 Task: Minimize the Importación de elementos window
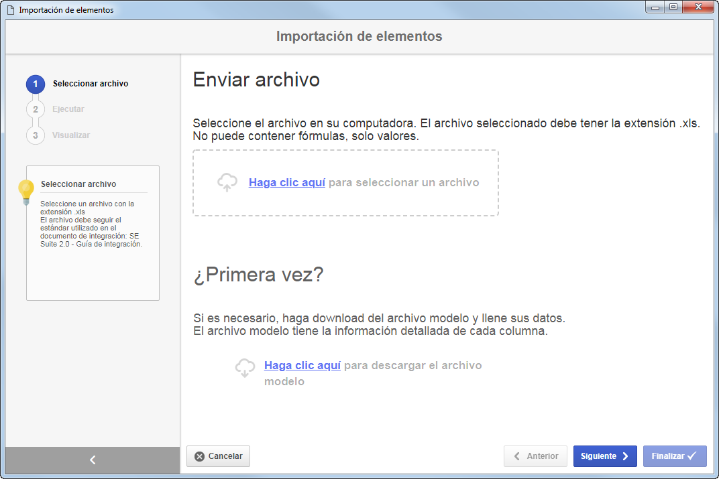coord(655,7)
